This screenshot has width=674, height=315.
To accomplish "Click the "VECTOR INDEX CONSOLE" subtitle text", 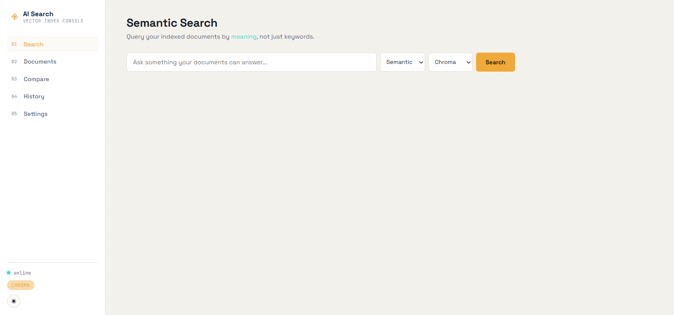I will tap(53, 21).
